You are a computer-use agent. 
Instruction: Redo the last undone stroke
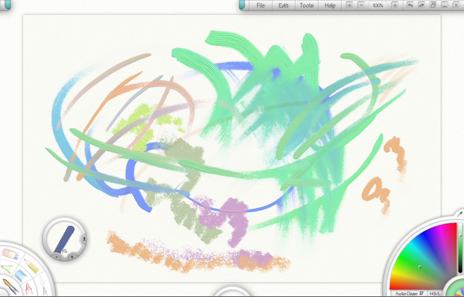(x=422, y=5)
